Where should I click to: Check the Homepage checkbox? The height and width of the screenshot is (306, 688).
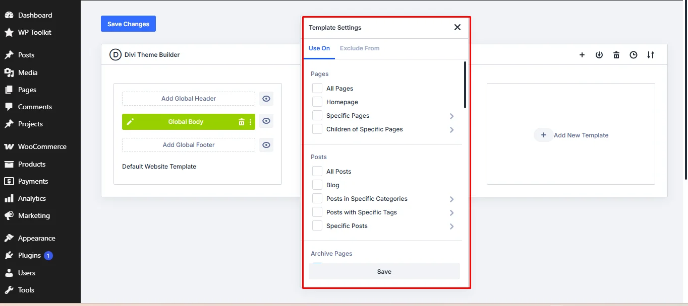[317, 102]
